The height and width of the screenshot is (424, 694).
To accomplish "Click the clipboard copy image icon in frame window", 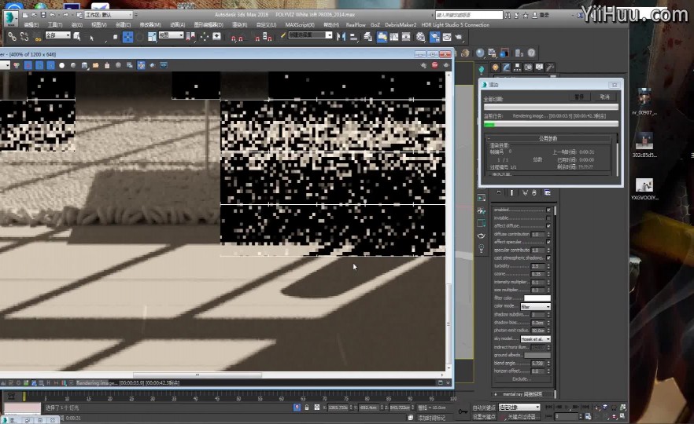I will coord(107,65).
